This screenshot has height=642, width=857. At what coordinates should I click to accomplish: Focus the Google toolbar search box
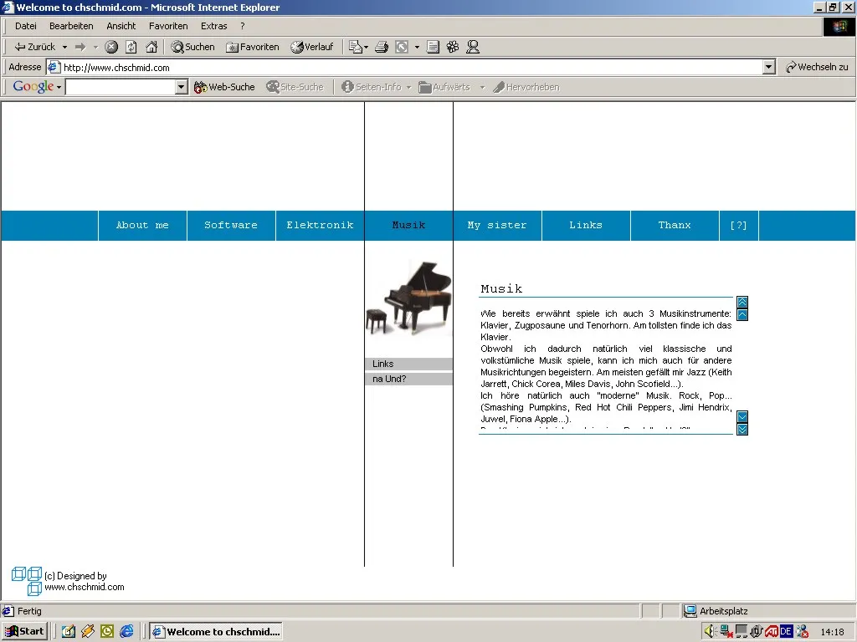121,87
